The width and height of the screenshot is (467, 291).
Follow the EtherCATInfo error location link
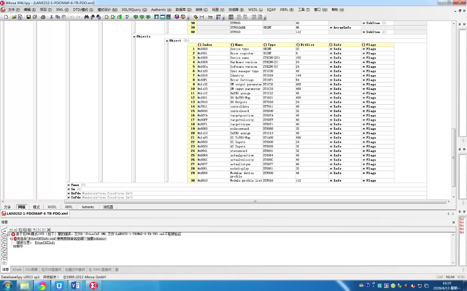click(x=45, y=243)
